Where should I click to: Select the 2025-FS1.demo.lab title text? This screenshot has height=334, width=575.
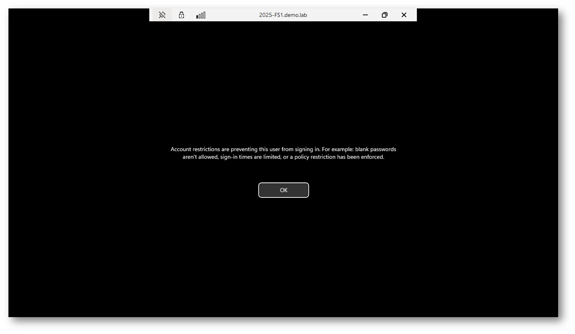click(283, 15)
